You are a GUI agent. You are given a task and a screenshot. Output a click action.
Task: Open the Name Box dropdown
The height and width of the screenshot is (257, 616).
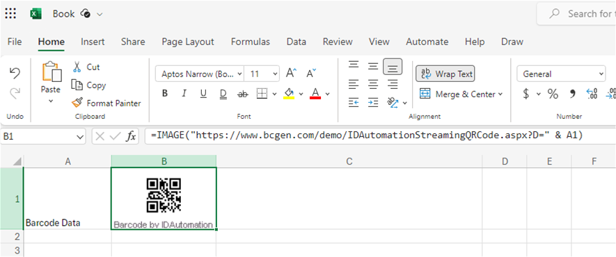(80, 137)
